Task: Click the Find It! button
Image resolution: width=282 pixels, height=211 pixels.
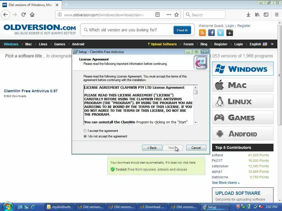Action: point(182,30)
